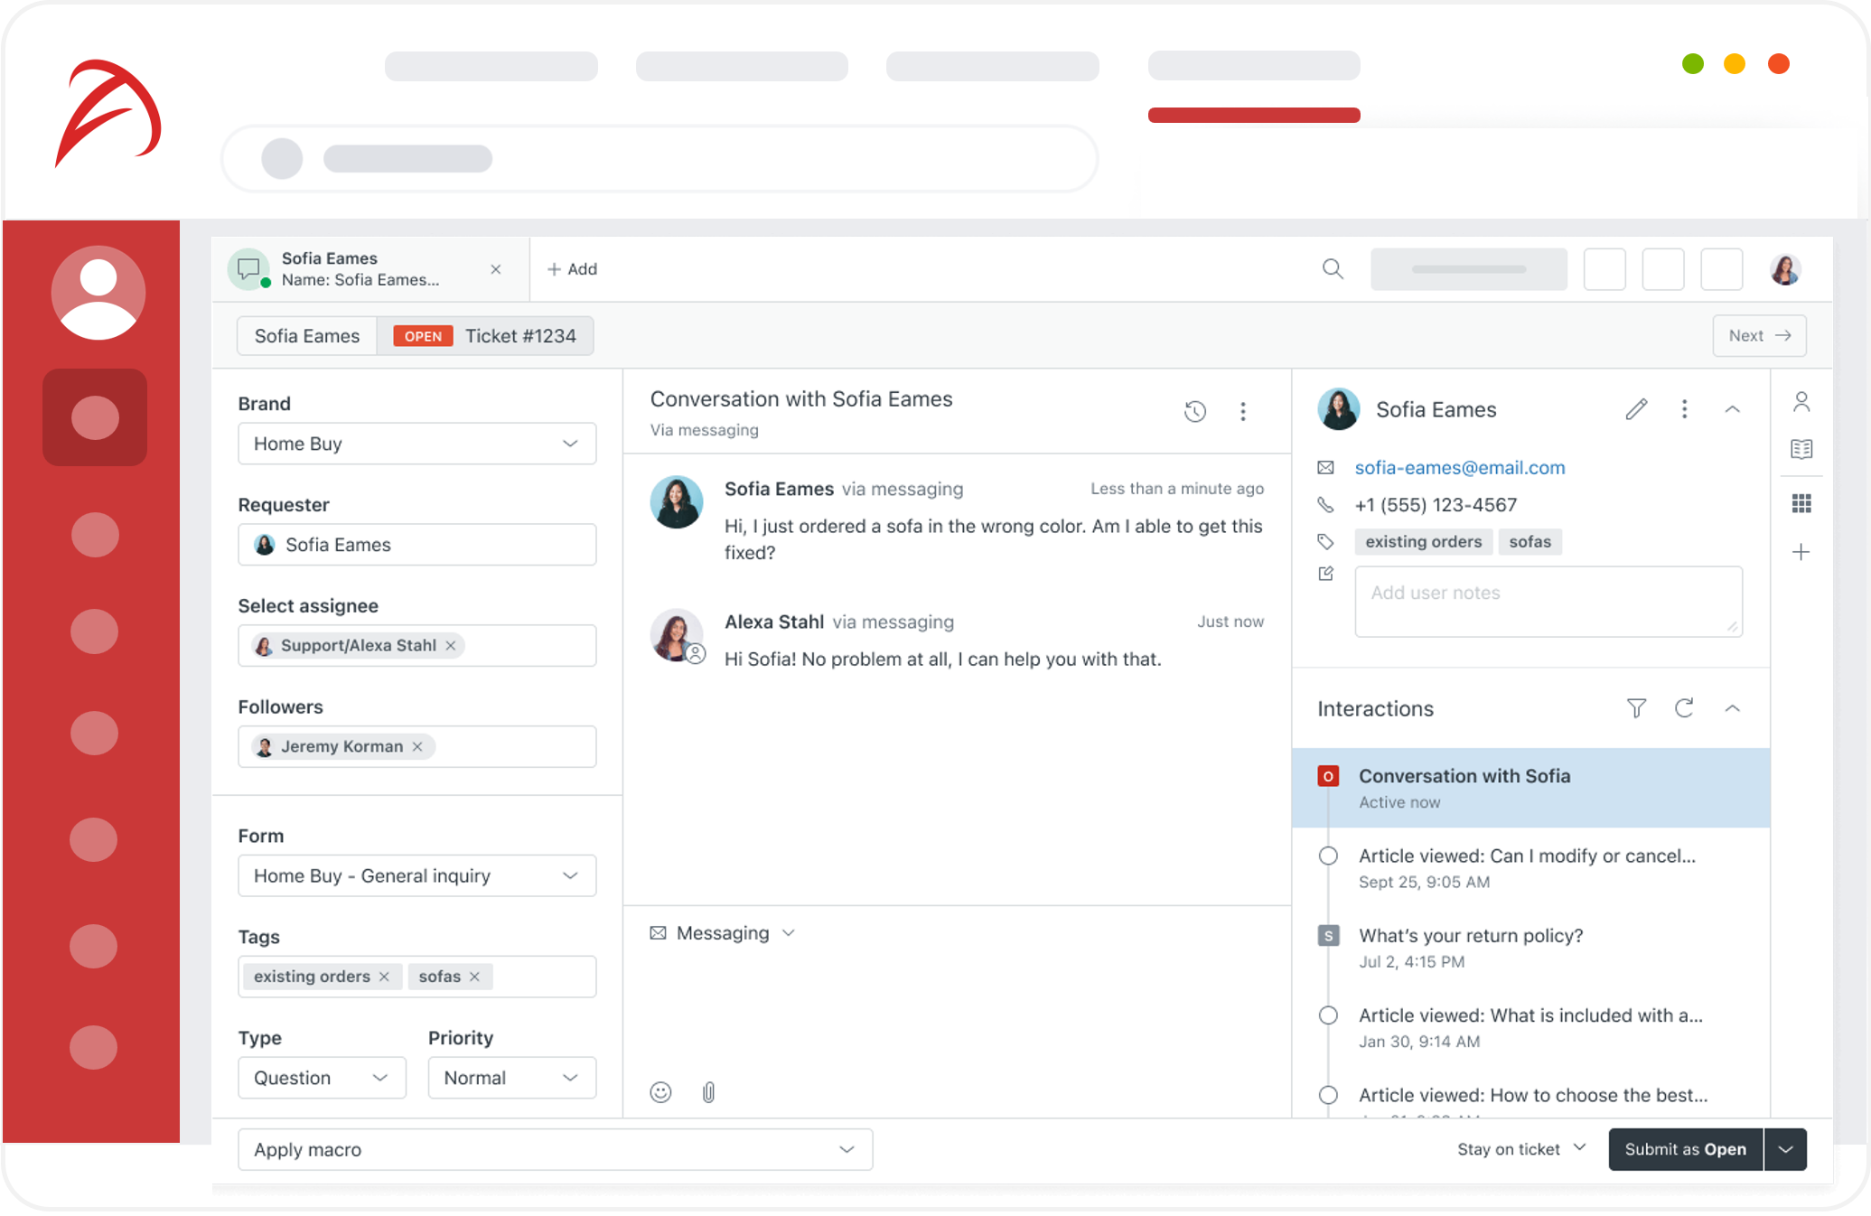Attach a file with paperclip icon
The width and height of the screenshot is (1871, 1216).
point(708,1092)
